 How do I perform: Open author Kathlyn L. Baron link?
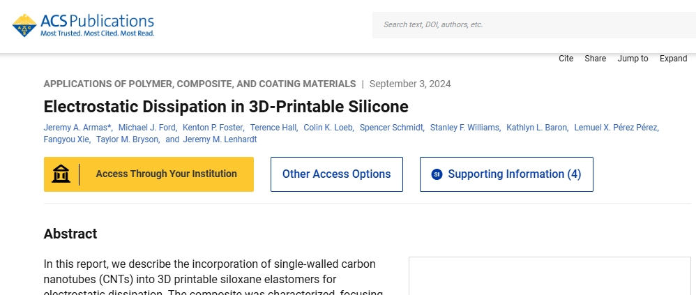[537, 128]
